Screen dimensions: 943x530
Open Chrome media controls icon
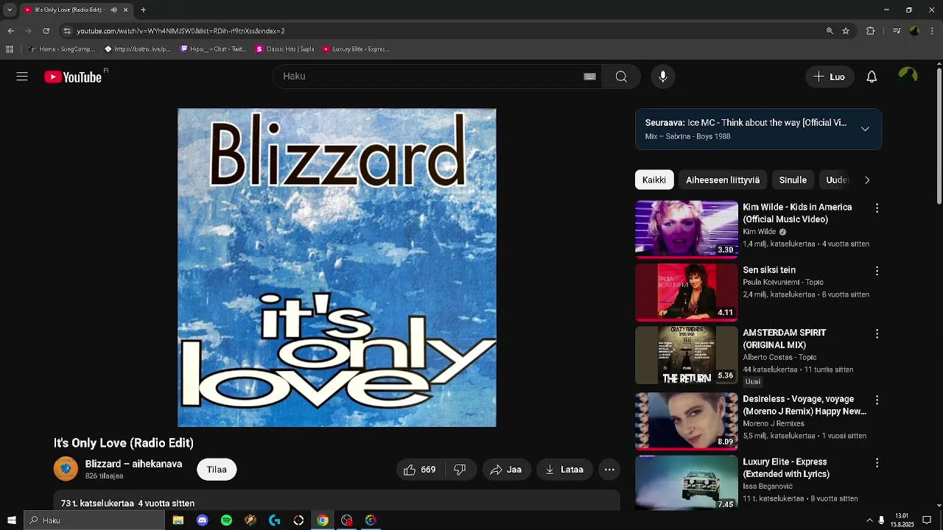click(x=896, y=31)
